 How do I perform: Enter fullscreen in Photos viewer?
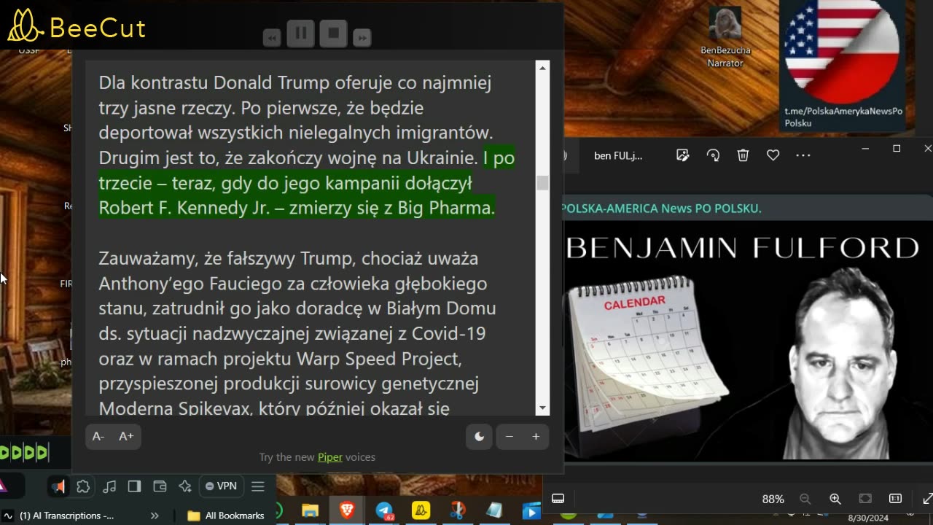pyautogui.click(x=926, y=499)
